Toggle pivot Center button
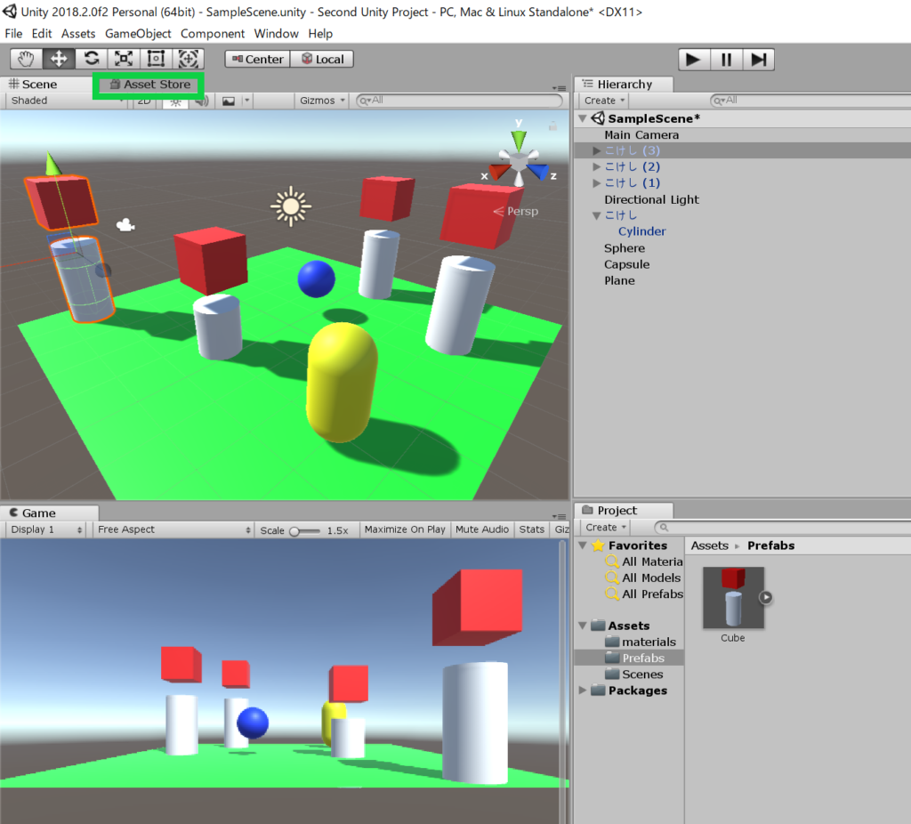911x824 pixels. coord(256,60)
